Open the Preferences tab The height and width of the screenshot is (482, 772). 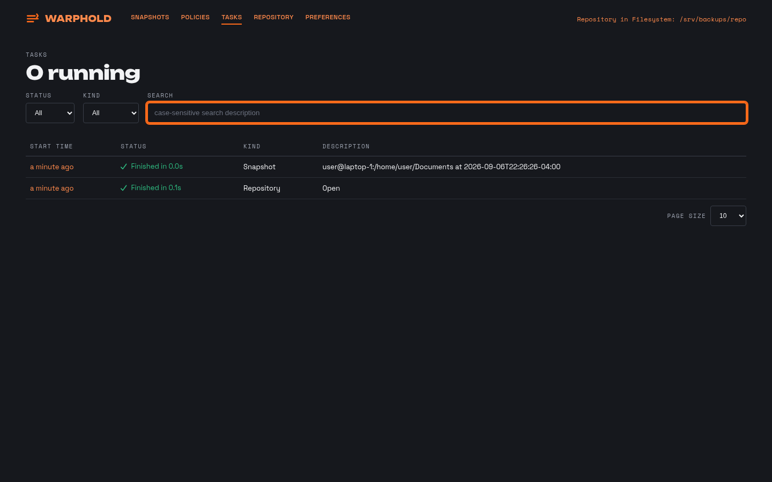tap(328, 17)
